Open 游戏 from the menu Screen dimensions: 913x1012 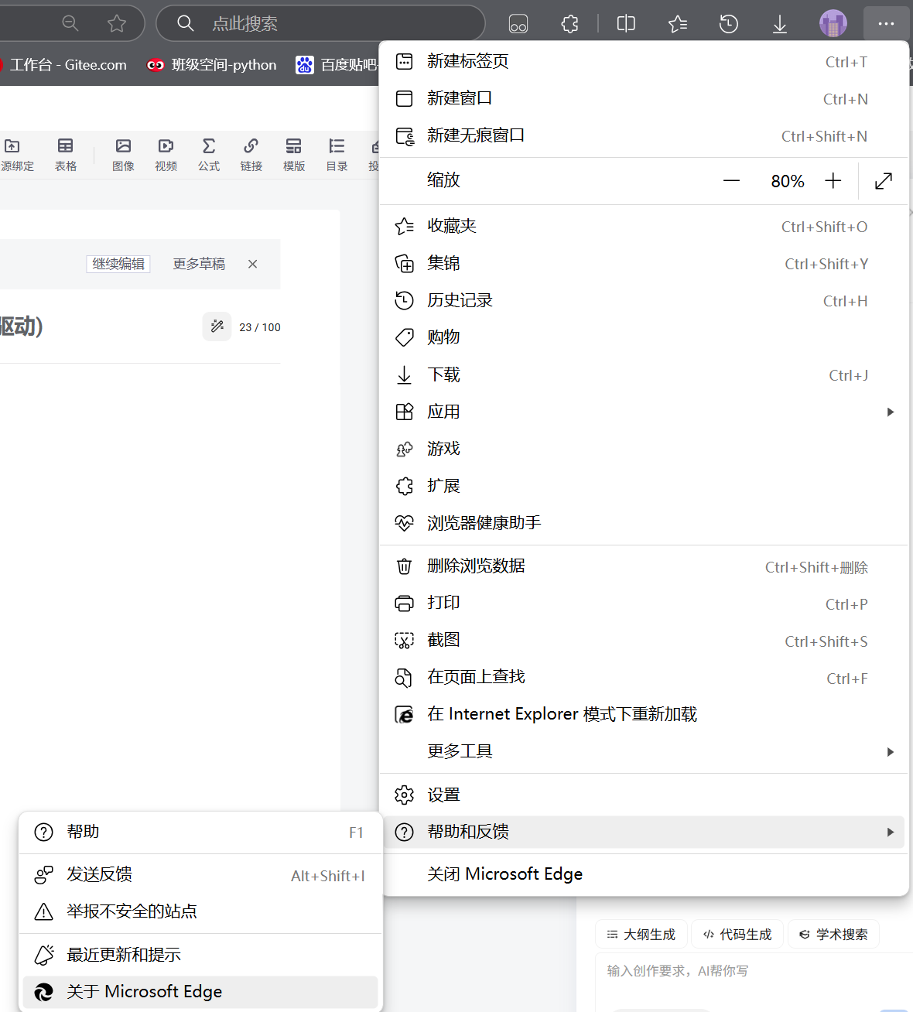pos(644,449)
